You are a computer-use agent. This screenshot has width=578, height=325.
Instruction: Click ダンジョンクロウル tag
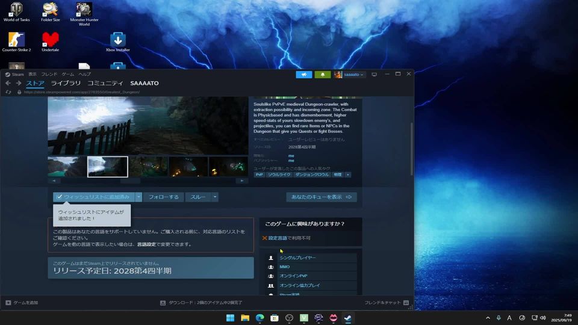tap(312, 175)
